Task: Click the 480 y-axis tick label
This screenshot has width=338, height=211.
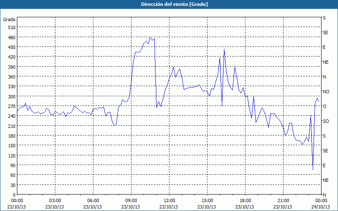Action: [x=12, y=38]
